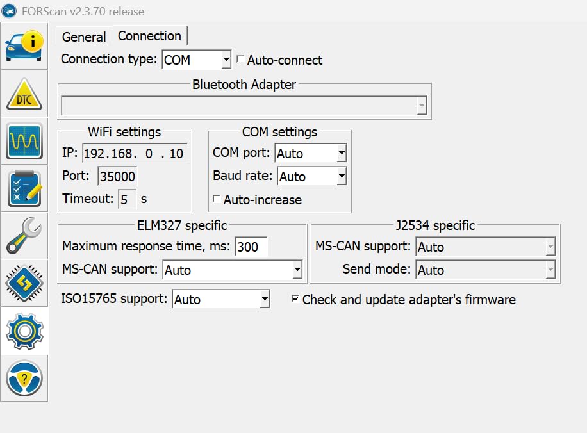Open the DTC trouble codes section
Viewport: 587px width, 433px height.
click(24, 94)
